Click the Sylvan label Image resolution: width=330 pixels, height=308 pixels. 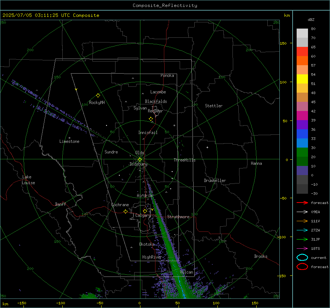point(140,108)
